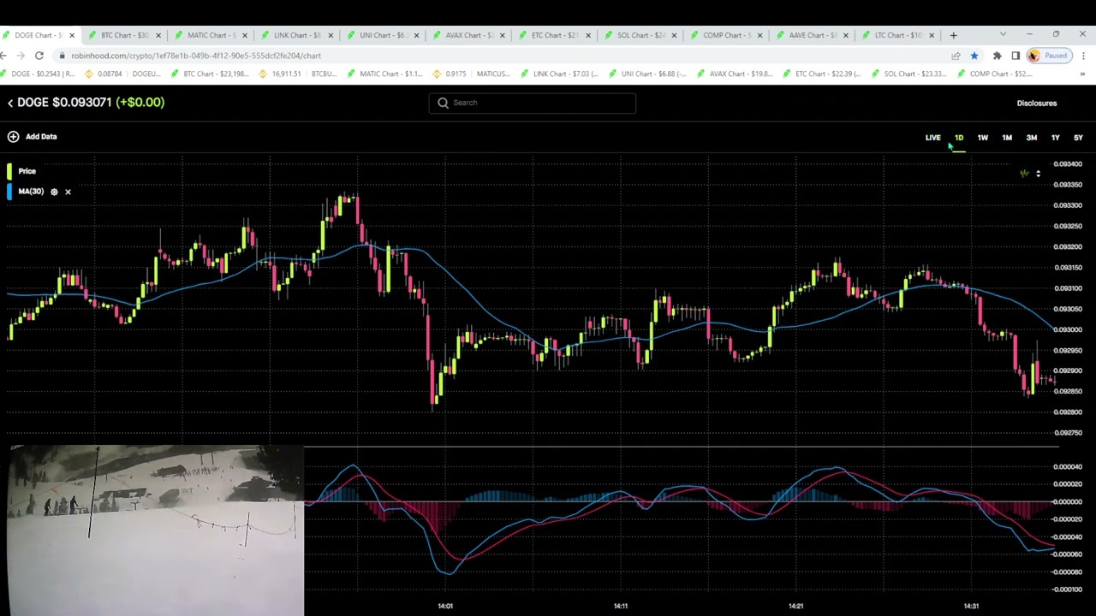Go back using arrow beside DOGE price
The width and height of the screenshot is (1096, 616).
pos(9,103)
